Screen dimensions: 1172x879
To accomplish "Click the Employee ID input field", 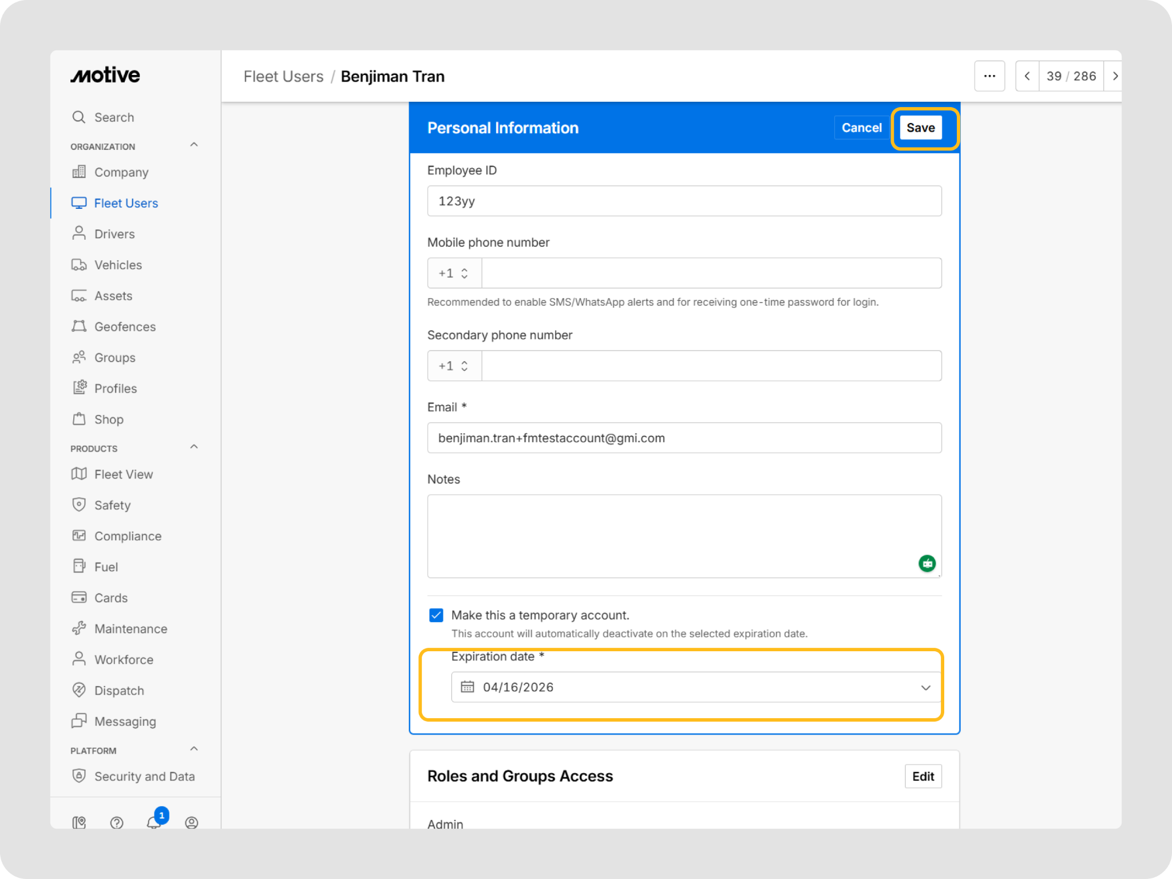I will (x=684, y=201).
